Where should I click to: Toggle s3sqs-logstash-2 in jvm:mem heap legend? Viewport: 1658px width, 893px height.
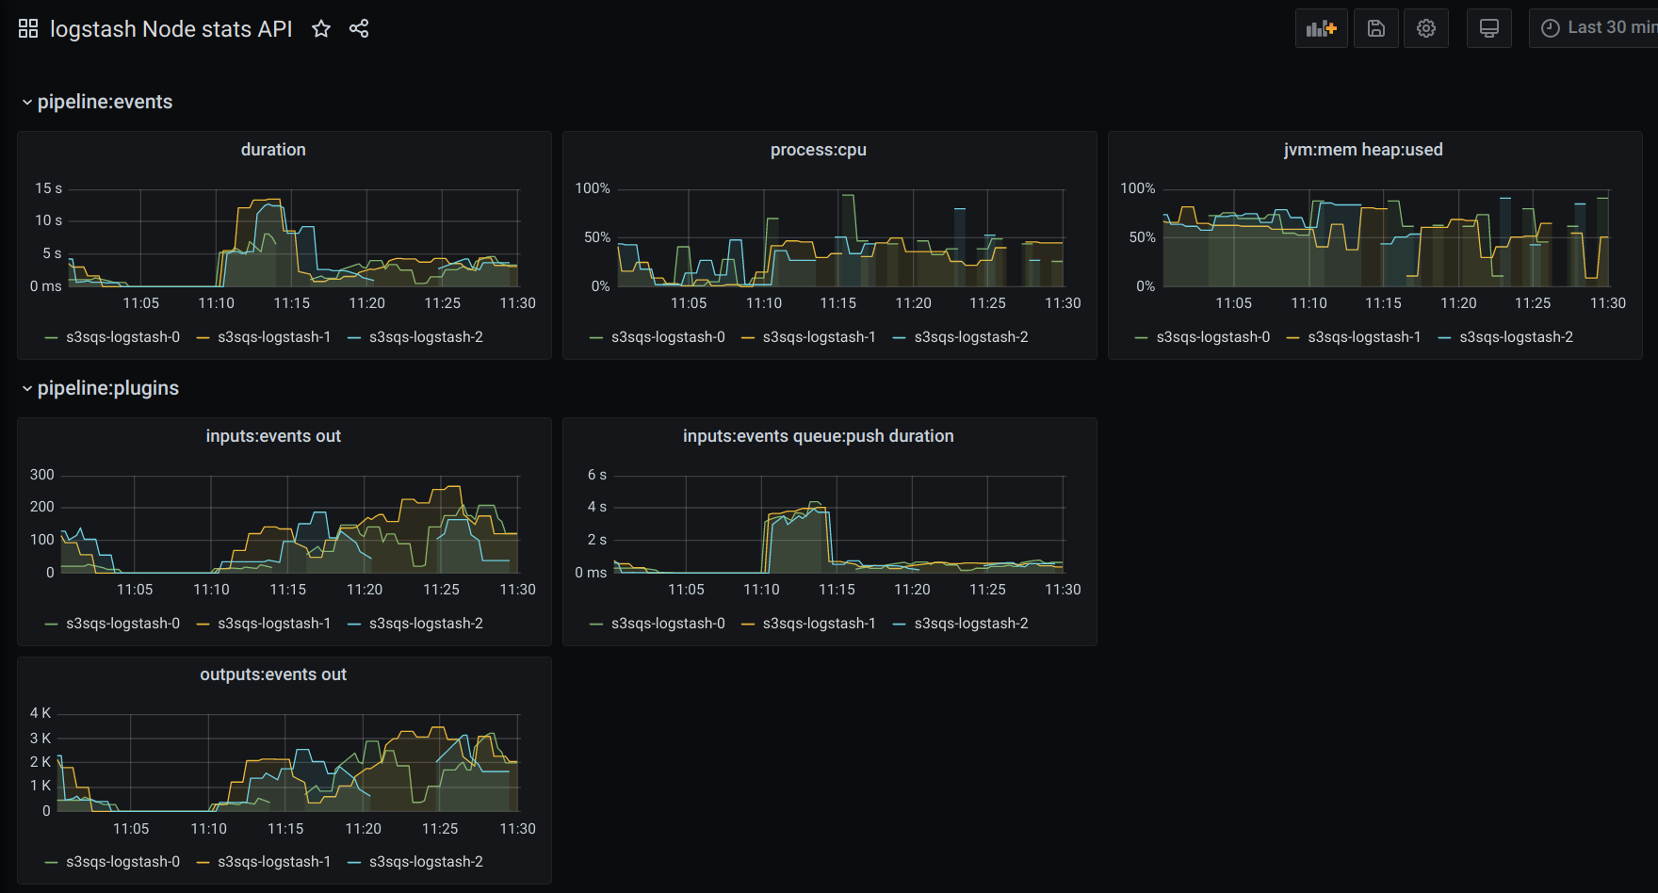(x=1516, y=337)
